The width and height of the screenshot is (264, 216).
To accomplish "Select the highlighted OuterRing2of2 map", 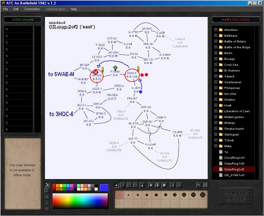I will pyautogui.click(x=234, y=169).
